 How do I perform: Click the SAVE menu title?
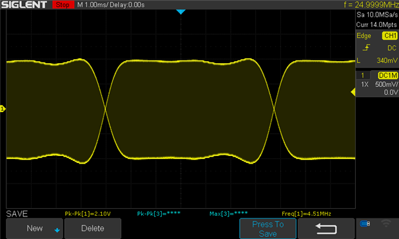click(x=17, y=214)
